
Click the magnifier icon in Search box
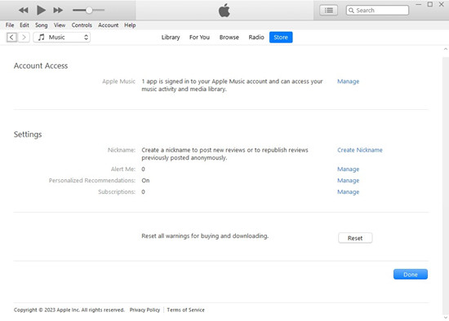click(351, 11)
